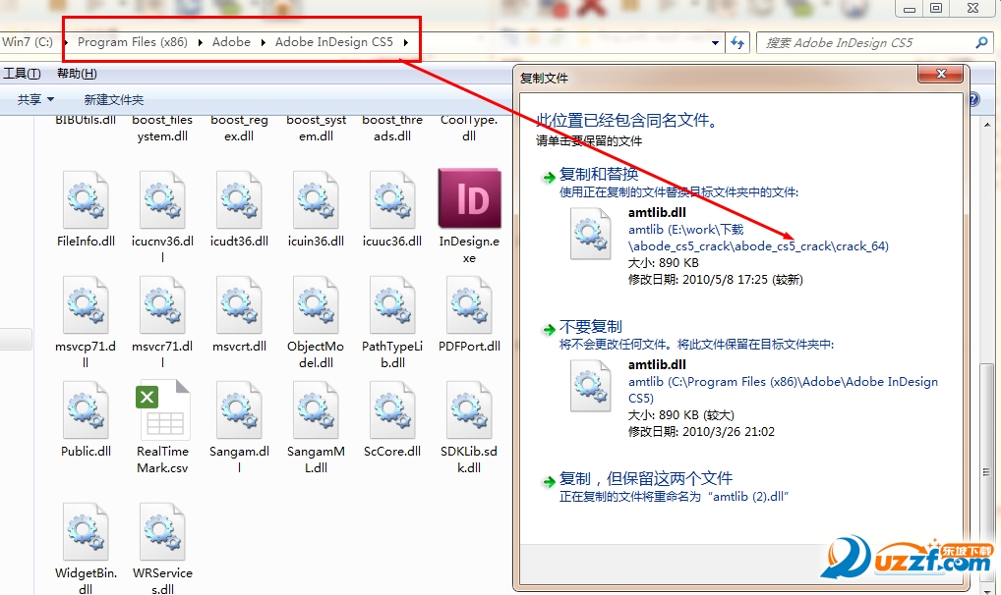Image resolution: width=1001 pixels, height=595 pixels.
Task: Click the BIBUtils.dll file name
Action: (x=86, y=119)
